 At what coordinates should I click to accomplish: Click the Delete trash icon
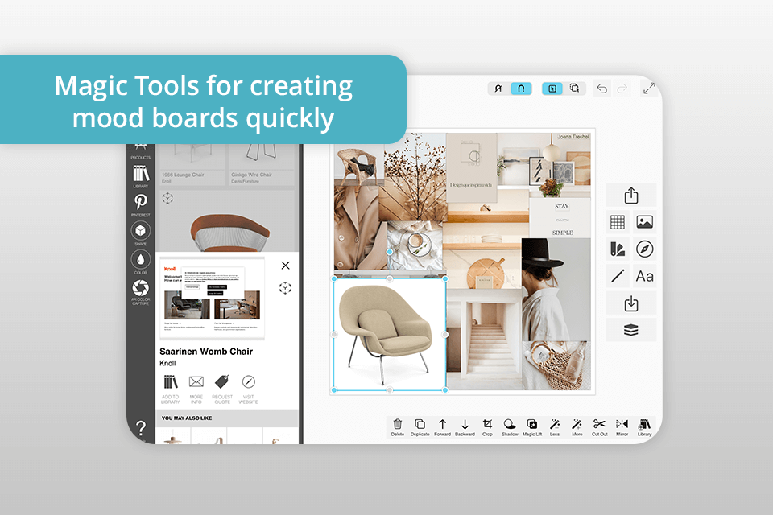click(x=397, y=426)
